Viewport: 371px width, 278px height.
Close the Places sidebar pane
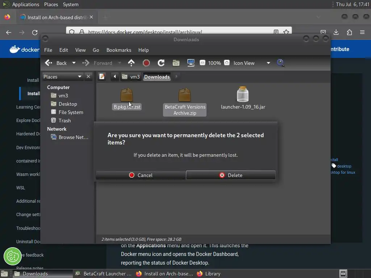coord(88,77)
